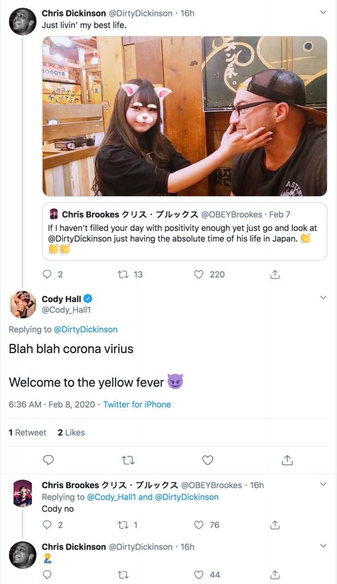Open the chevron menu on Chris Dickinson's top tweet
Viewport: 337px width, 584px height.
323,13
